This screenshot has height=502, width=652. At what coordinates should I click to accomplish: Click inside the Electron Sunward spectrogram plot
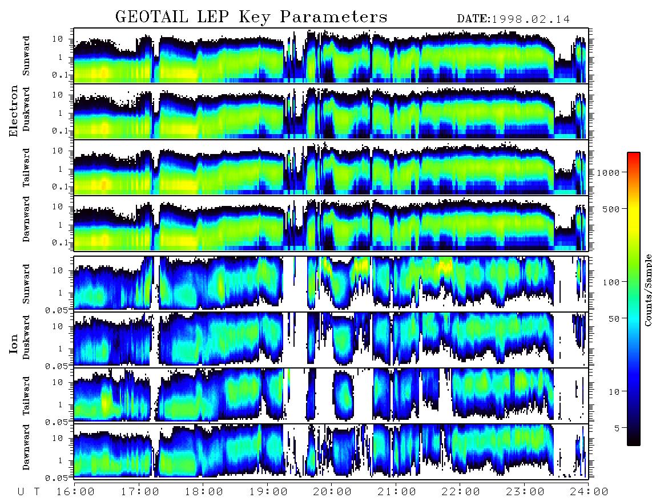click(331, 56)
